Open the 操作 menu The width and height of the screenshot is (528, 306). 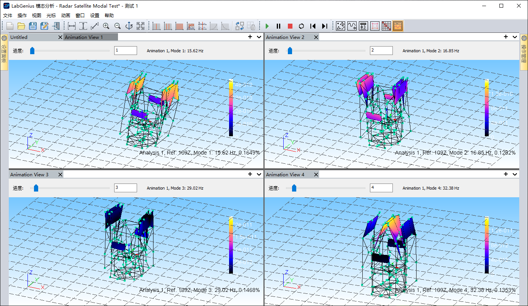click(x=22, y=15)
